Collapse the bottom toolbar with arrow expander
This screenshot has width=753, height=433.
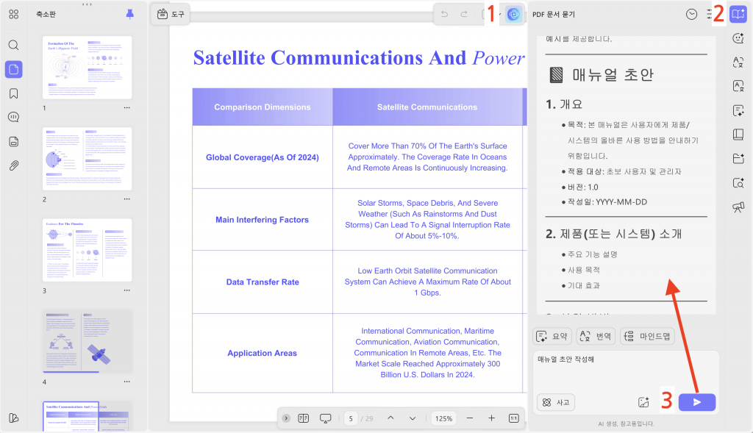[x=286, y=418]
